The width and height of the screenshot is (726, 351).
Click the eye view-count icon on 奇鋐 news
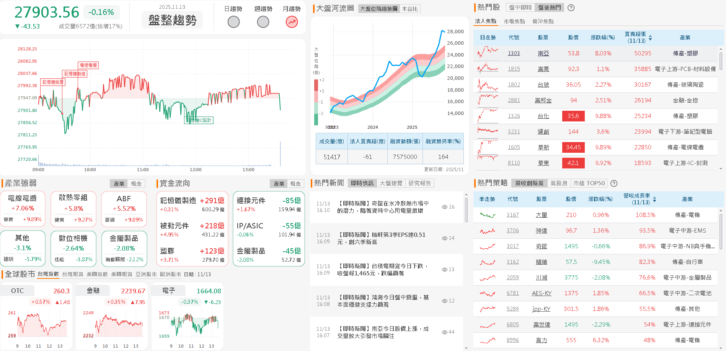[x=444, y=207]
